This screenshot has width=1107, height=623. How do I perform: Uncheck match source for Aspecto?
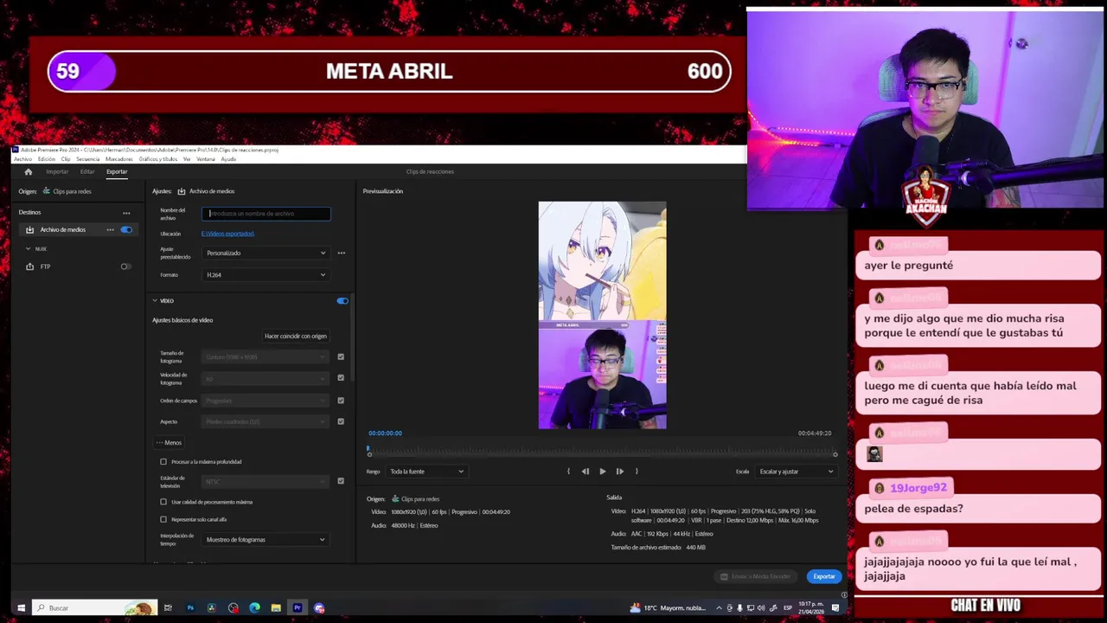click(341, 421)
